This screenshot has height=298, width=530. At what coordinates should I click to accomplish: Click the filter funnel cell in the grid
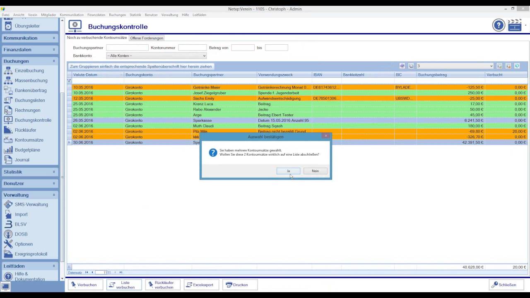coord(69,81)
